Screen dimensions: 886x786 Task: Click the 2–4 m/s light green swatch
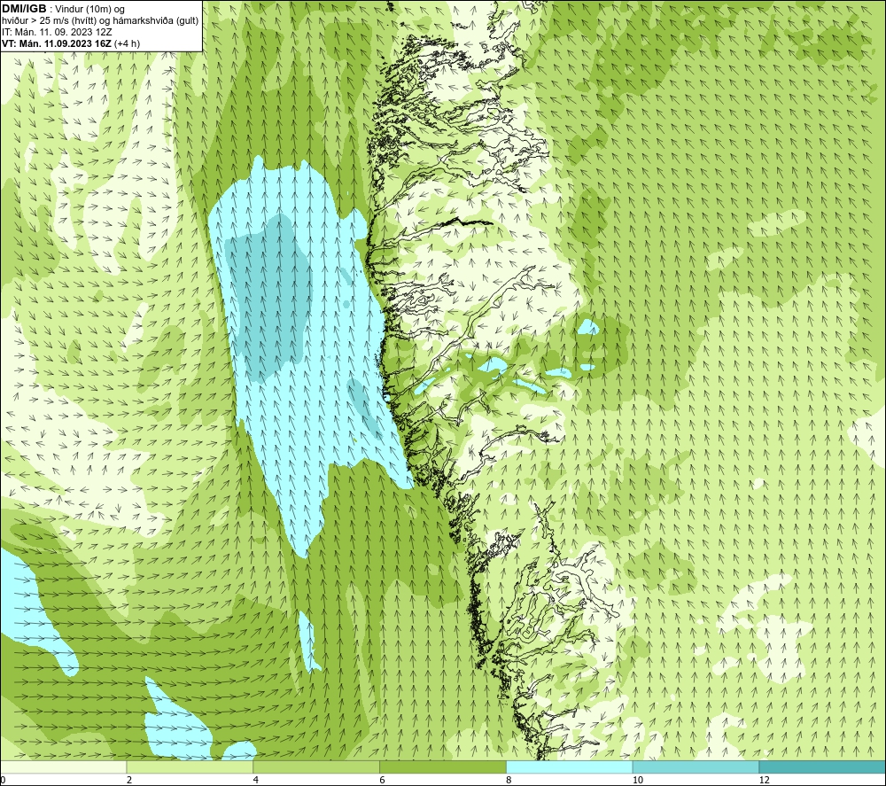(190, 767)
